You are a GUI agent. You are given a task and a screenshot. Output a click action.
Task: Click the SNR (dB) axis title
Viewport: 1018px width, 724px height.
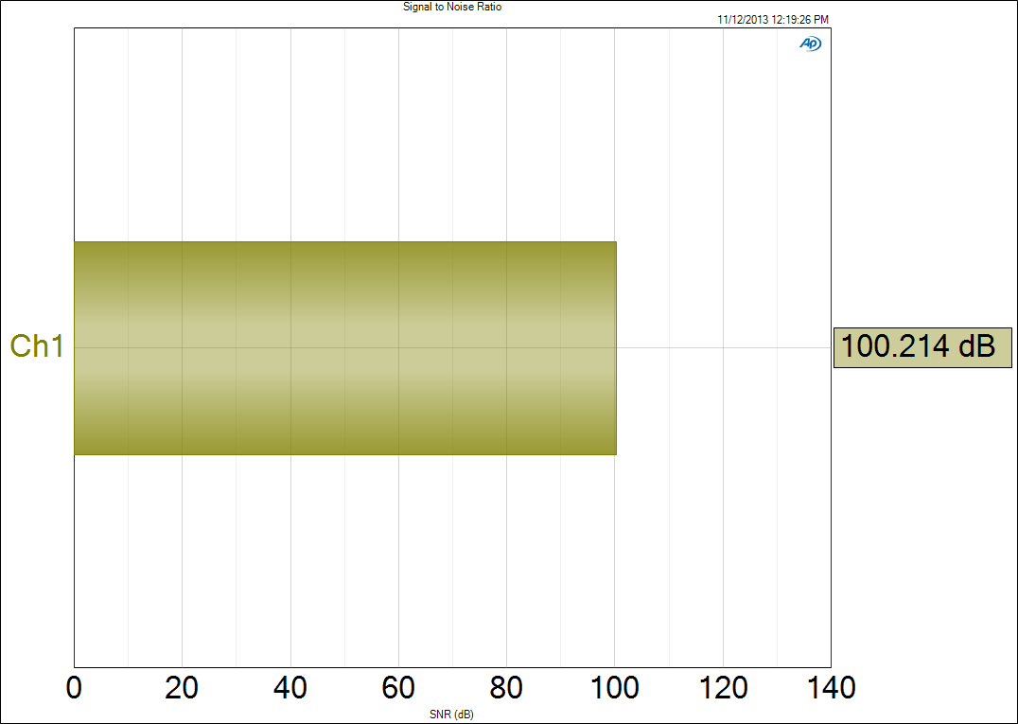pos(452,715)
